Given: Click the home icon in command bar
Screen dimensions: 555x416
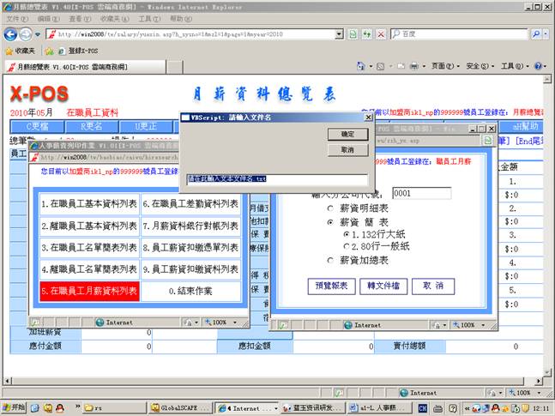Looking at the screenshot, I should (x=359, y=66).
